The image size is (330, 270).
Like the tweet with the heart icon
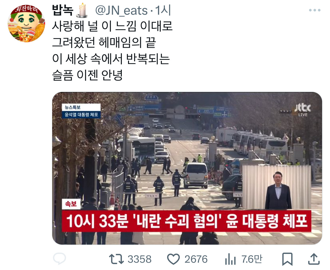(x=173, y=259)
